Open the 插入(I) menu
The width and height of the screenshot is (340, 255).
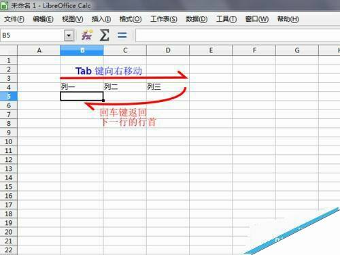(101, 19)
